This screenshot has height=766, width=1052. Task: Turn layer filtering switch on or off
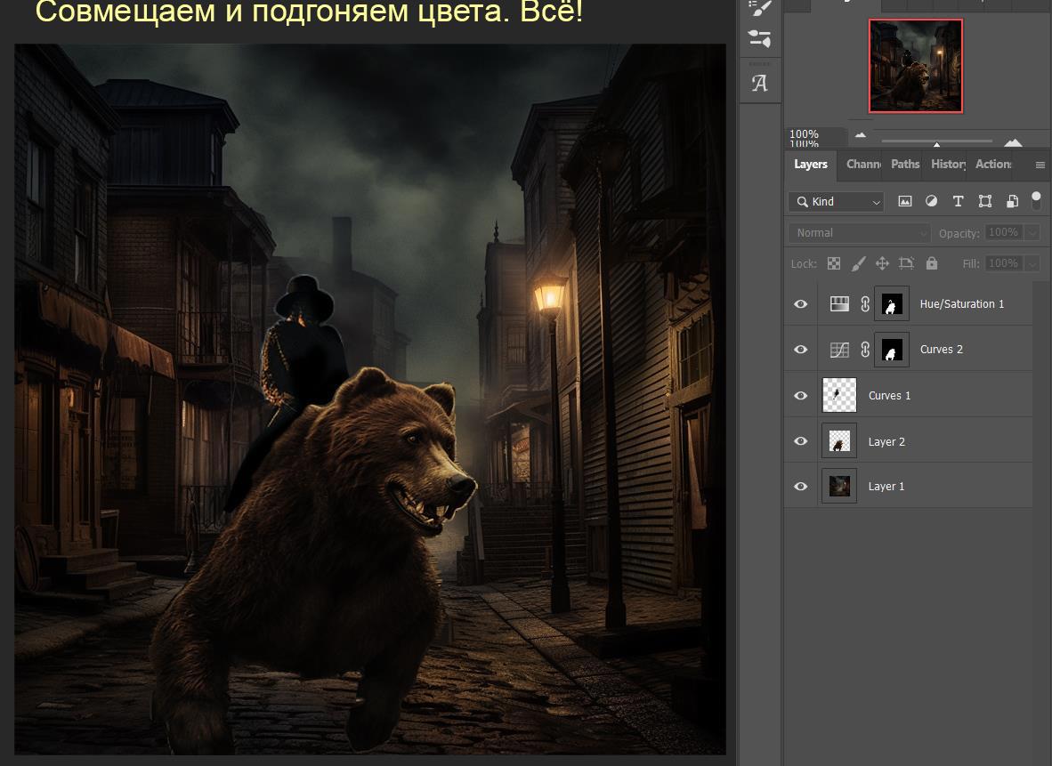click(1036, 201)
